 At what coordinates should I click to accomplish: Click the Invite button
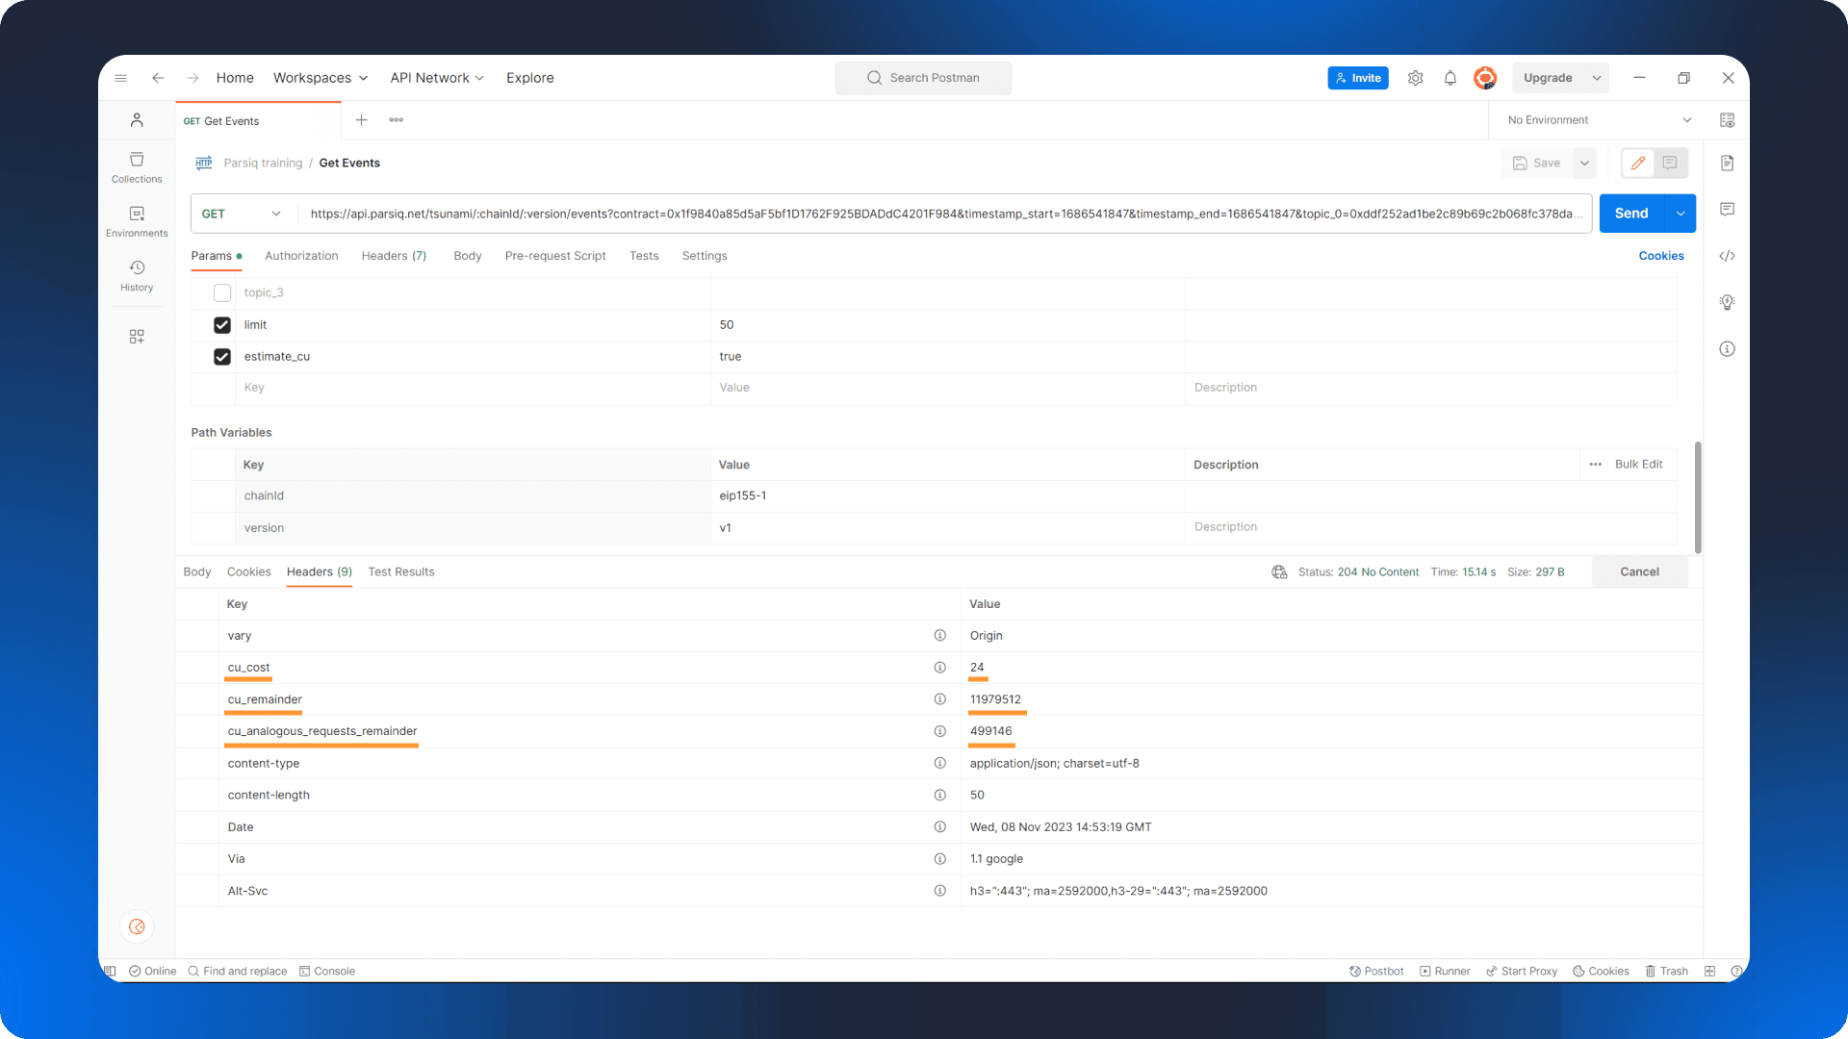[x=1357, y=78]
